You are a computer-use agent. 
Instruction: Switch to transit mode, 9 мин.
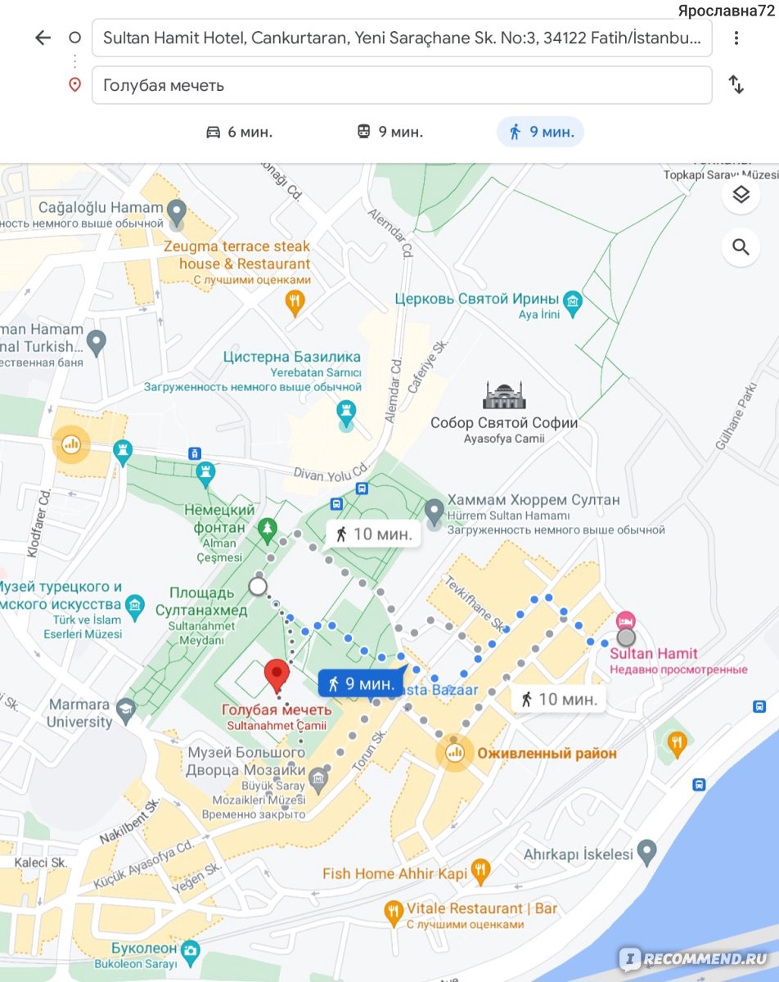coord(389,132)
